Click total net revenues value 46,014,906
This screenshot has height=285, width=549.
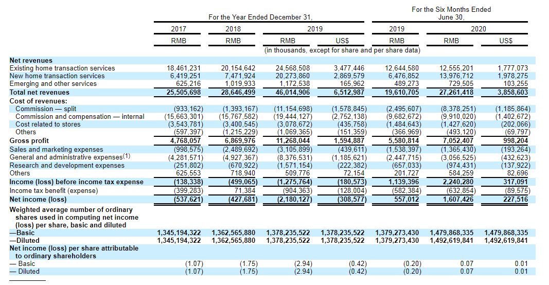pos(293,93)
